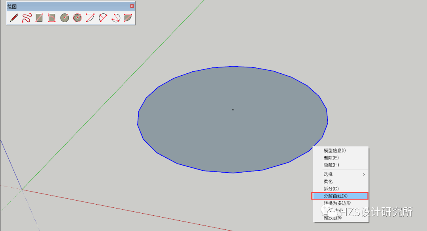Select the Circle tool
This screenshot has height=231, width=427.
(x=64, y=17)
